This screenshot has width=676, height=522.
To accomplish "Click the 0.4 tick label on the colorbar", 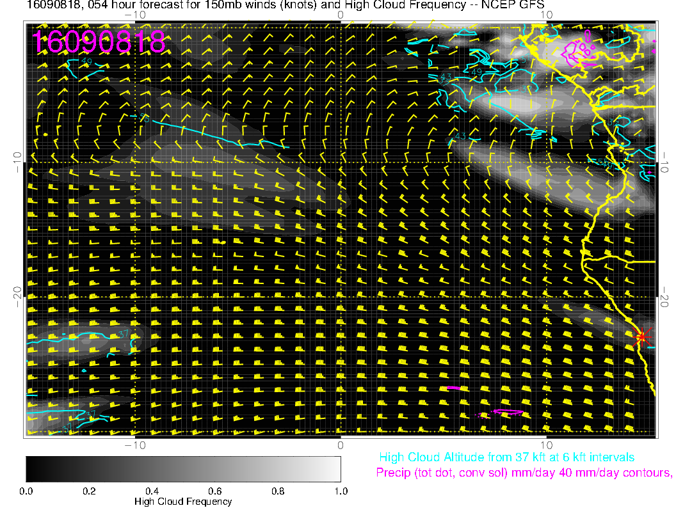I will tap(152, 491).
